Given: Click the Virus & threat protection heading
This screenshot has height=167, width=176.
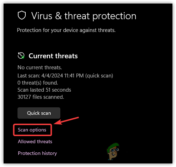Looking at the screenshot, I should [x=84, y=16].
